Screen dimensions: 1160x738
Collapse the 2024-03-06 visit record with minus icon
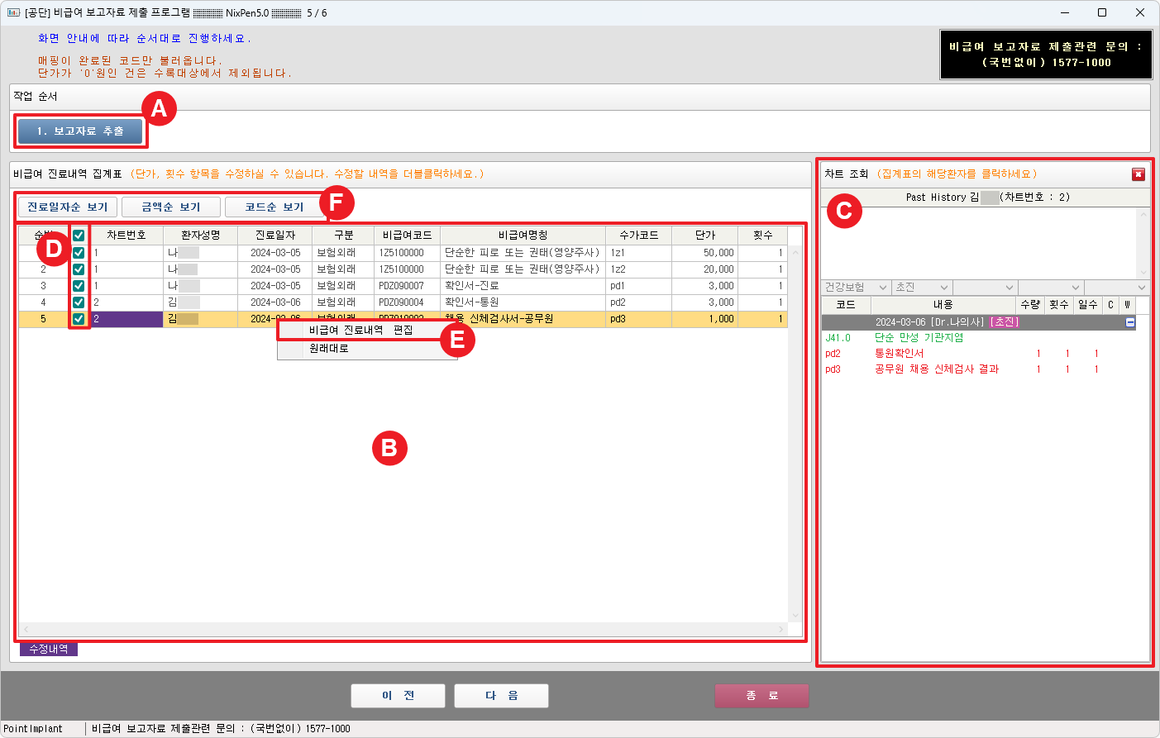tap(1130, 322)
